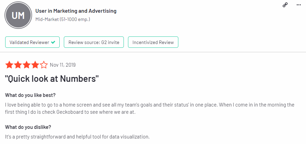Click the third rating star
Screen dimensions: 306x144
(x=26, y=65)
